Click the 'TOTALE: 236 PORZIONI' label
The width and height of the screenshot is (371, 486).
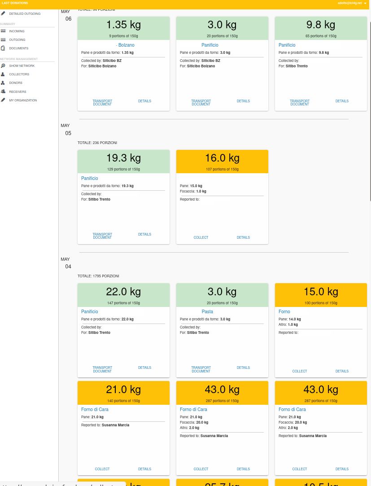pos(97,143)
